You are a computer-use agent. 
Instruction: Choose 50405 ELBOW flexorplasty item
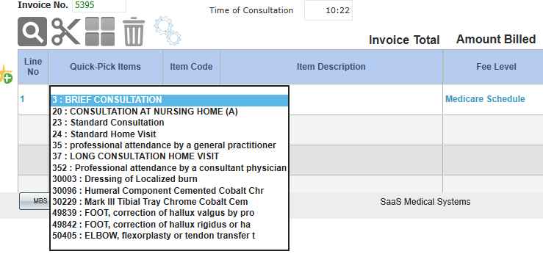click(154, 236)
